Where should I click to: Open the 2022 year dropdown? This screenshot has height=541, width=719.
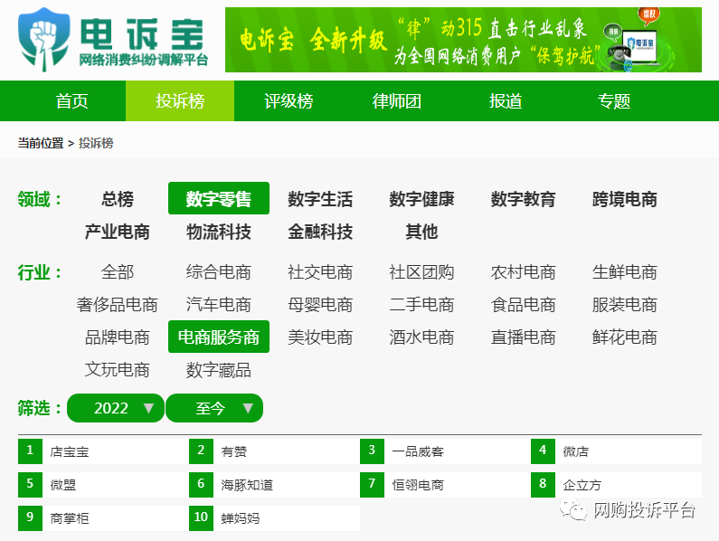pos(116,408)
